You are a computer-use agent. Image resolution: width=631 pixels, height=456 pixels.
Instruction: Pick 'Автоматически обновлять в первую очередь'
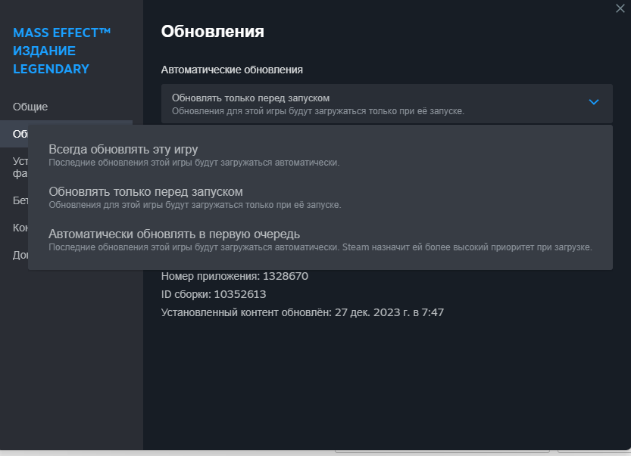click(x=174, y=234)
